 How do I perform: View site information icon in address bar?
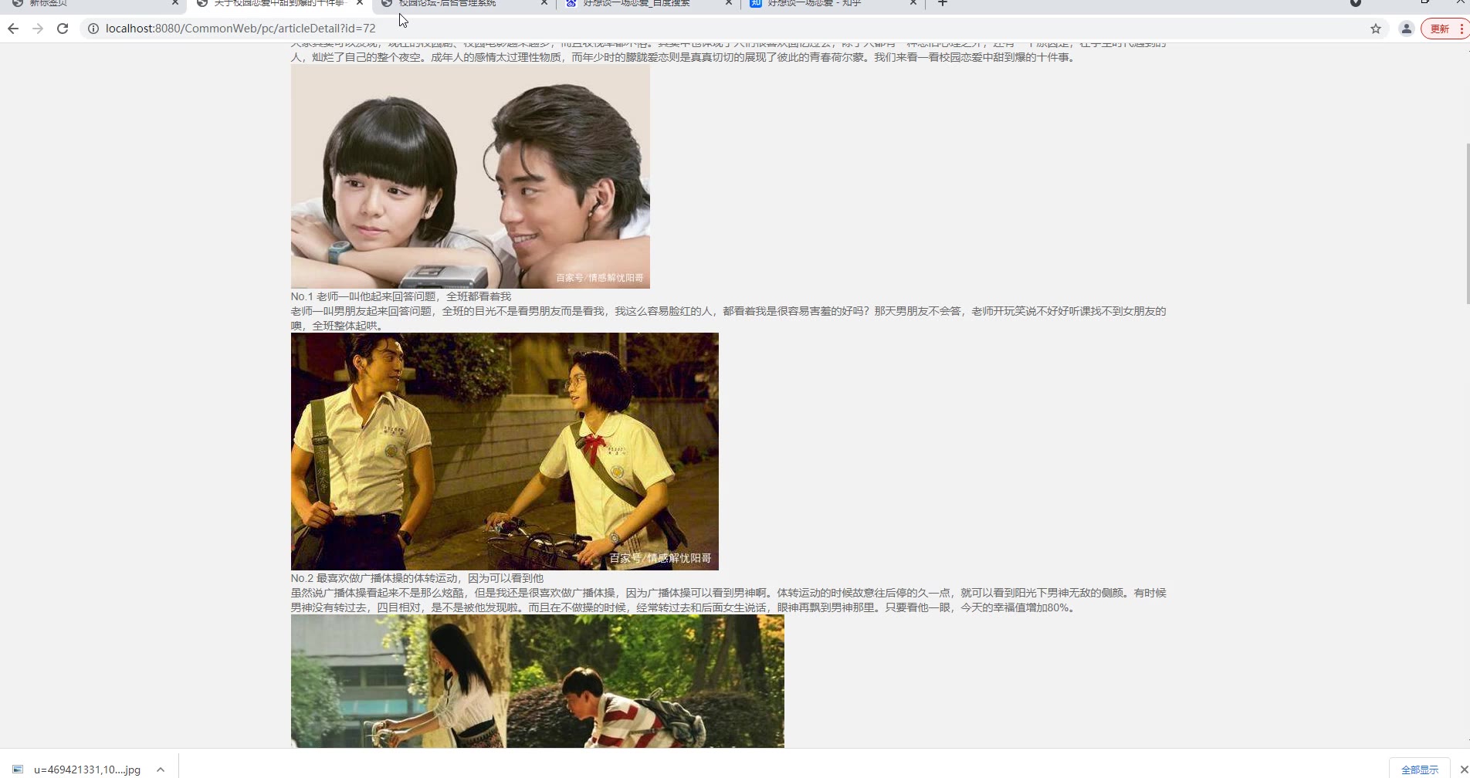[x=93, y=29]
